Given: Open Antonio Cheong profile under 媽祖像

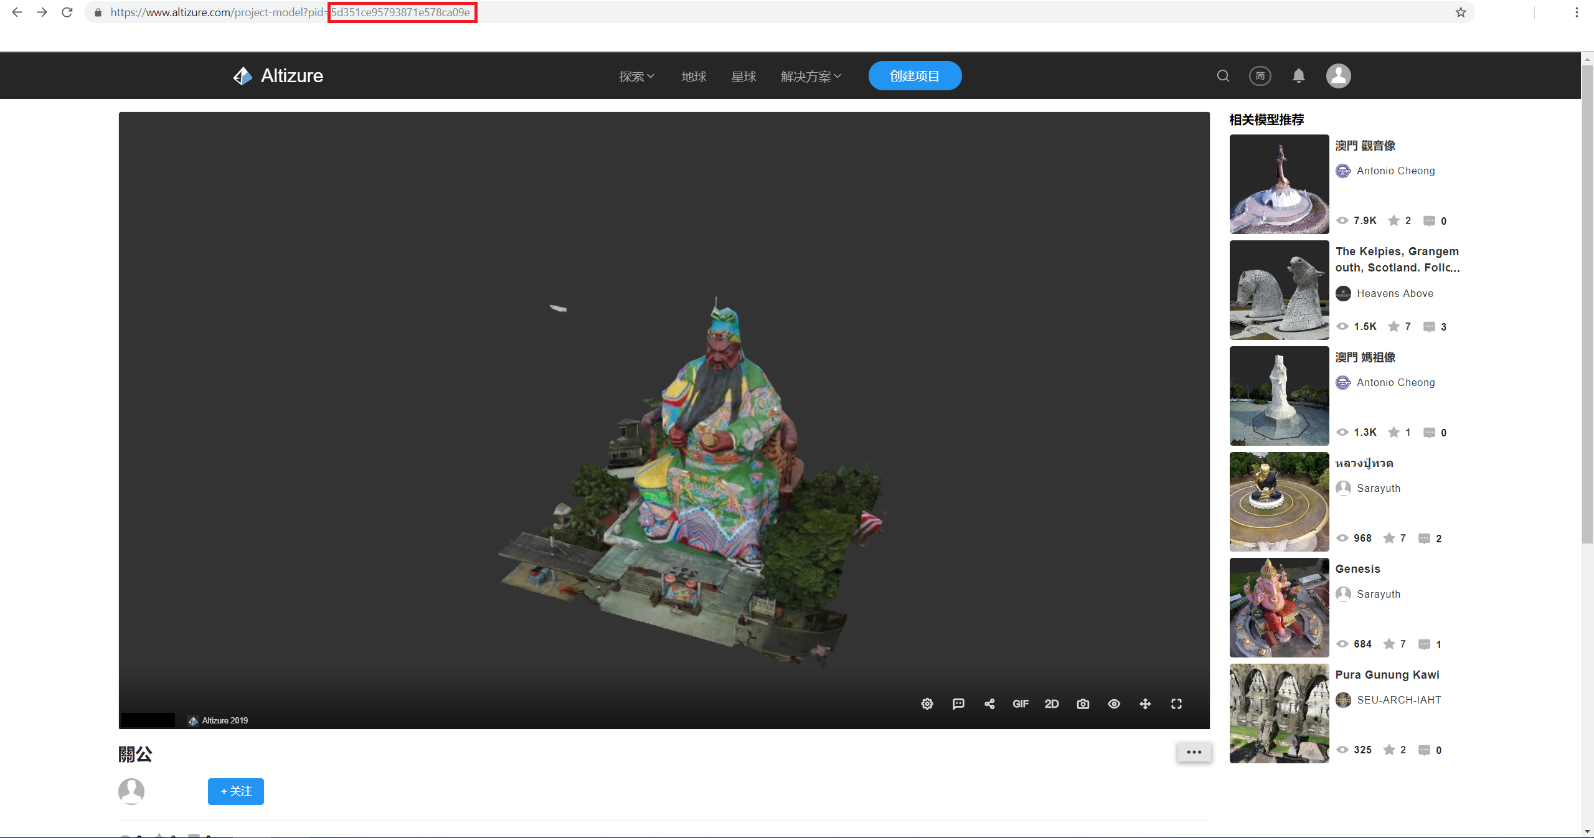Looking at the screenshot, I should [1395, 382].
